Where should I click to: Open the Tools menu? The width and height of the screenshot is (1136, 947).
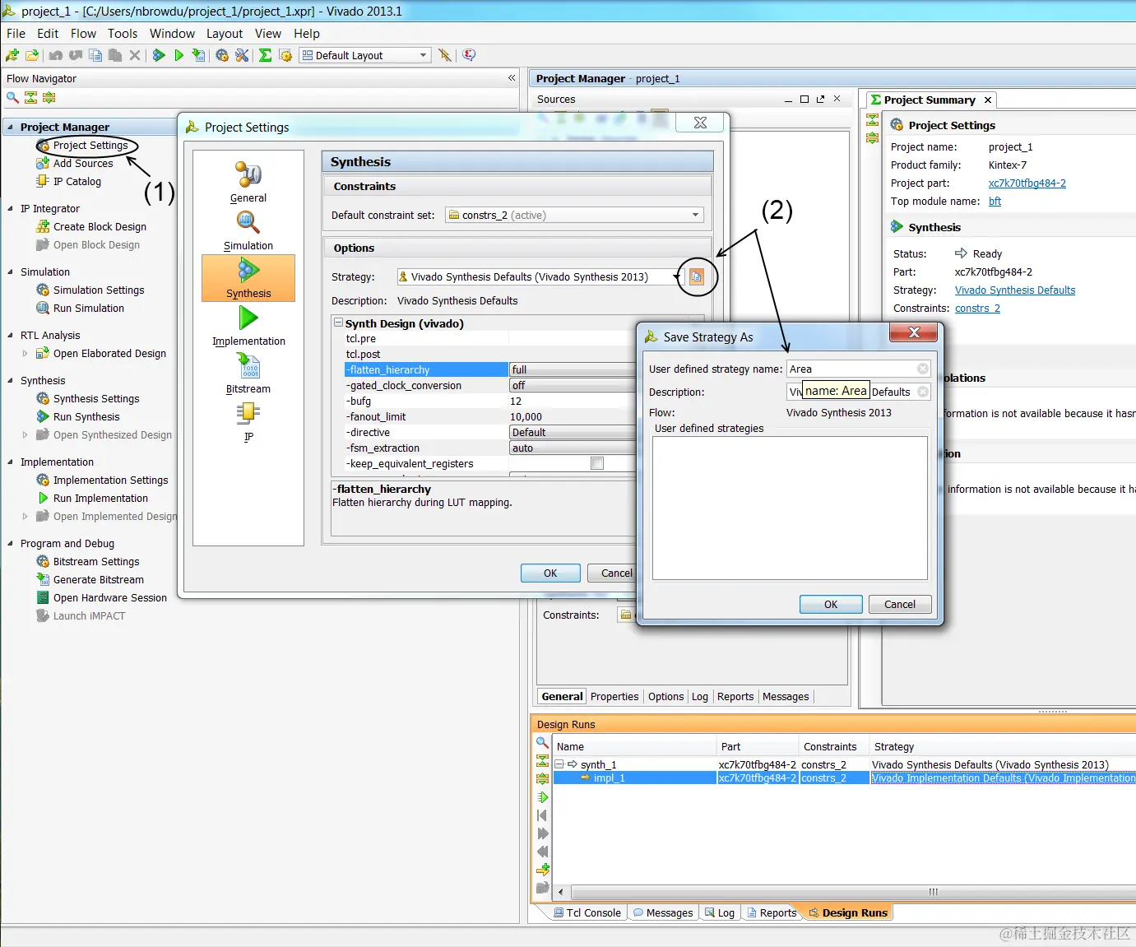click(x=123, y=33)
